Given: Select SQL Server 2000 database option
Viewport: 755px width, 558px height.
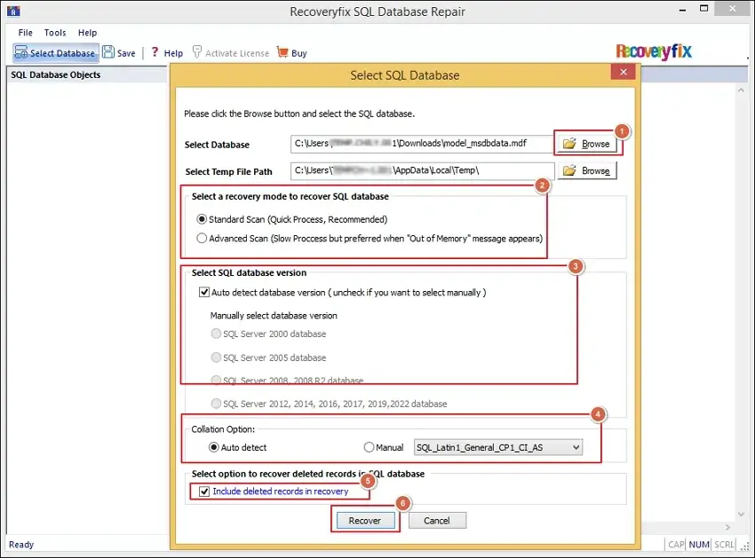Looking at the screenshot, I should [216, 334].
